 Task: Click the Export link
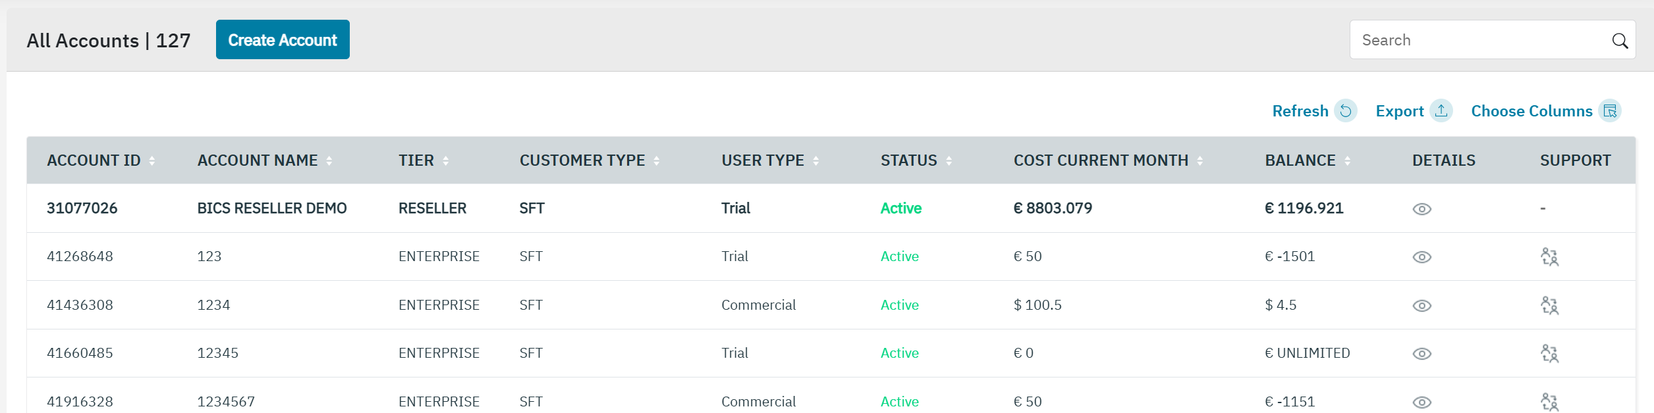[x=1400, y=111]
